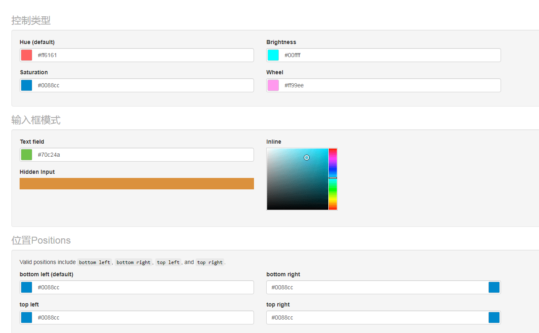Click the pink swatch of Wheel field
The height and width of the screenshot is (333, 539).
pos(273,85)
